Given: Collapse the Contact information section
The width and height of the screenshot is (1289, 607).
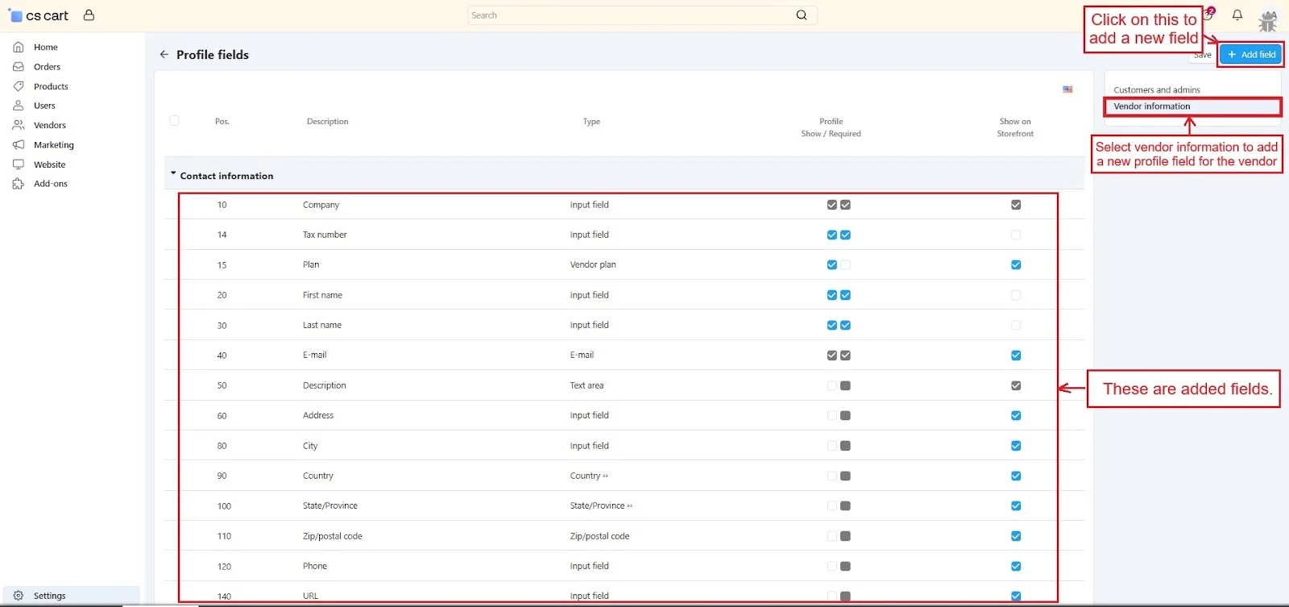Looking at the screenshot, I should click(173, 174).
